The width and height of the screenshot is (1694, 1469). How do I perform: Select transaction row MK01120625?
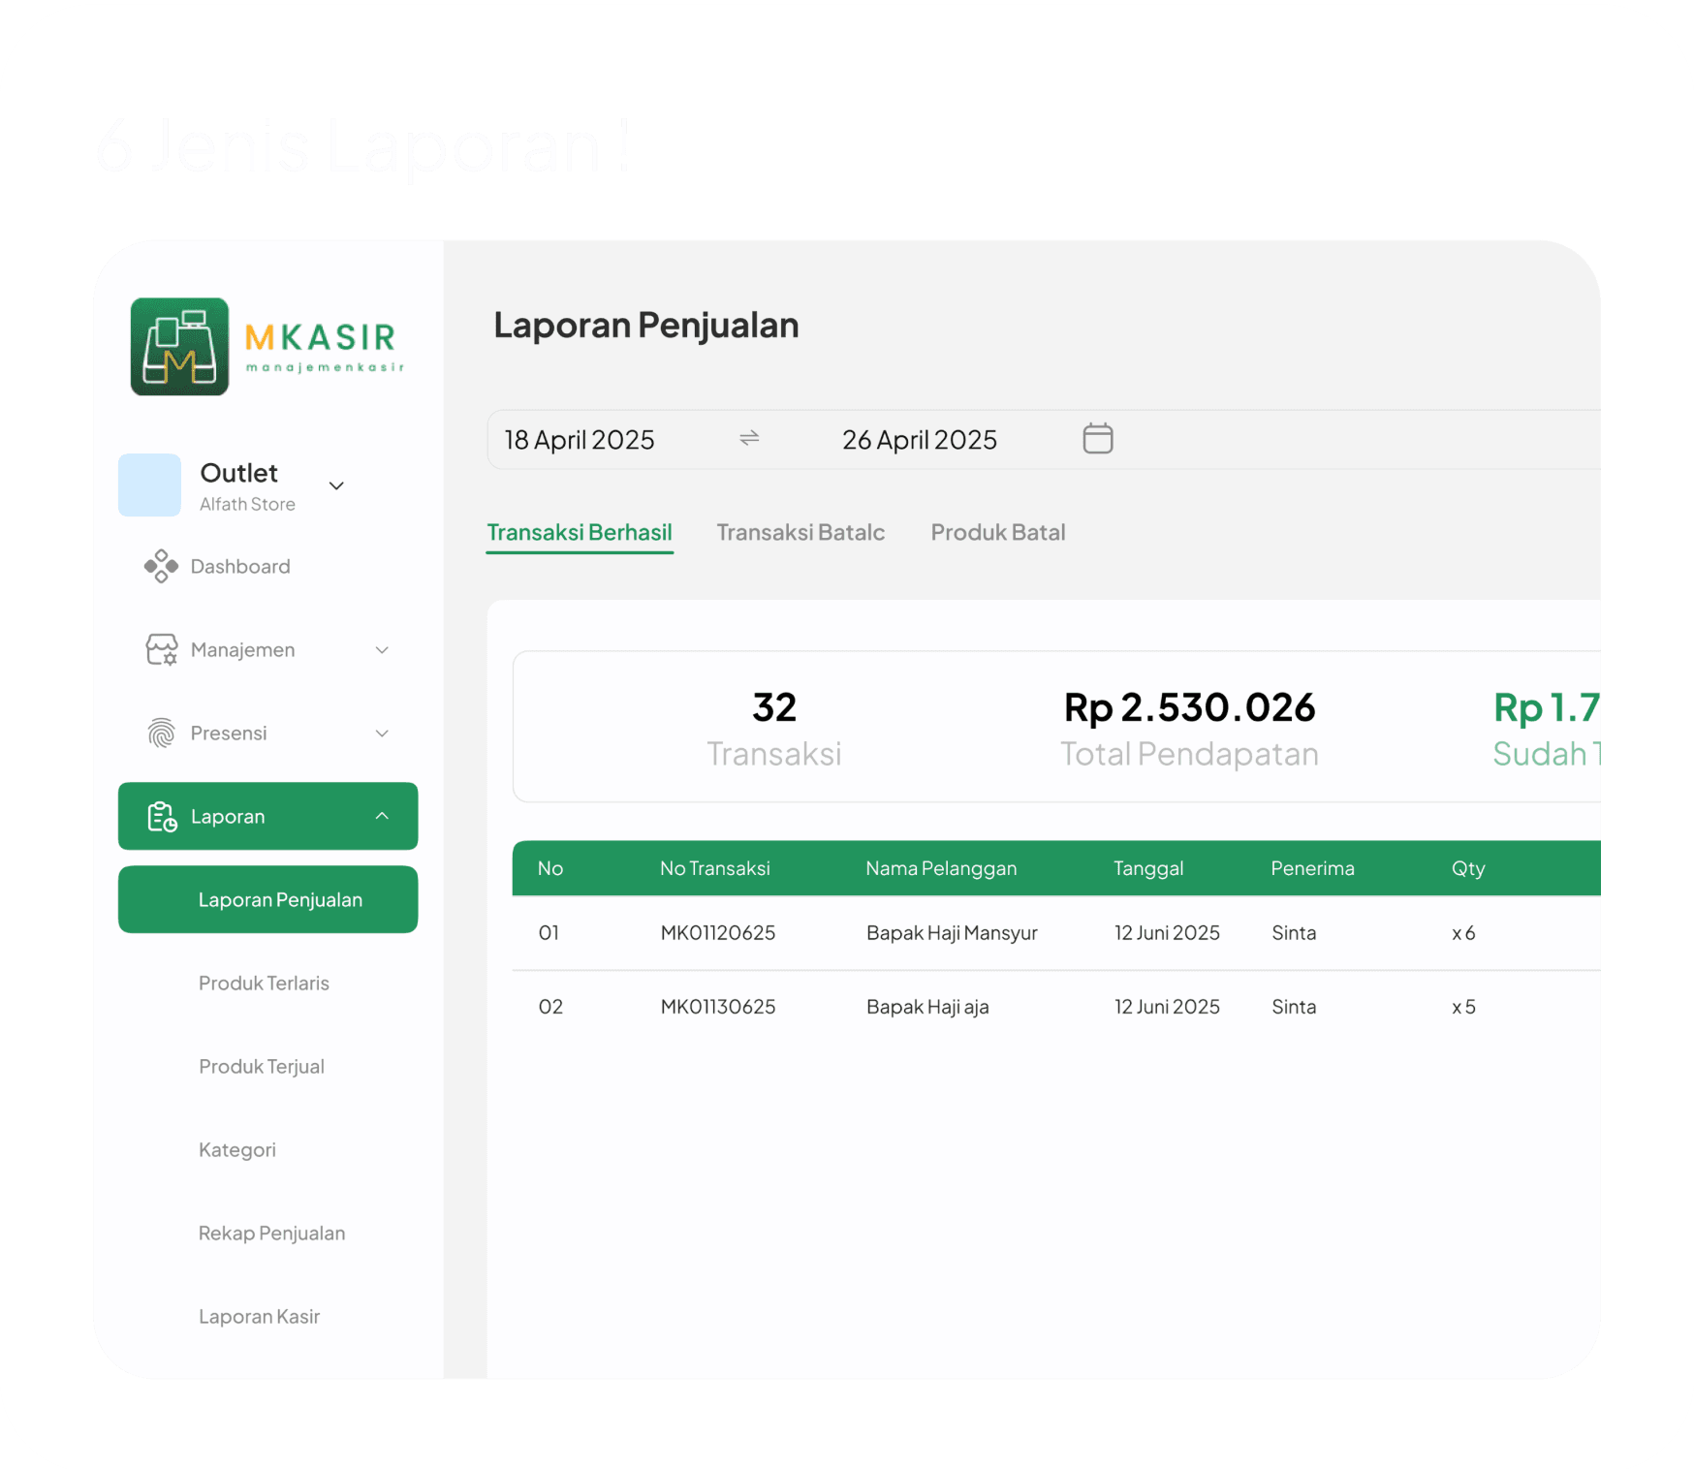717,933
